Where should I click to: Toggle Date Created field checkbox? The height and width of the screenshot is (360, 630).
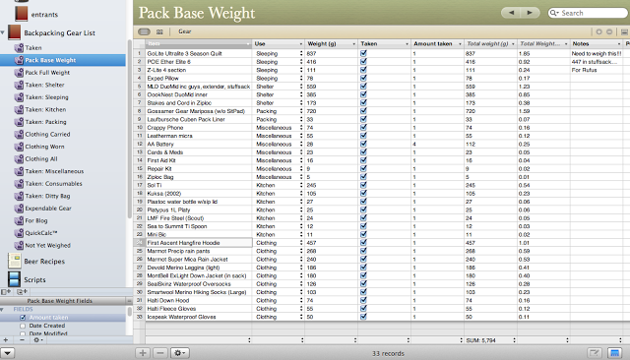(x=23, y=326)
